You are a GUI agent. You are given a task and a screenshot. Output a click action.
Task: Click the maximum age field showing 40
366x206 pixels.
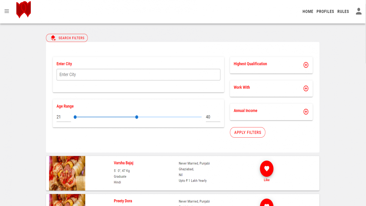point(213,117)
